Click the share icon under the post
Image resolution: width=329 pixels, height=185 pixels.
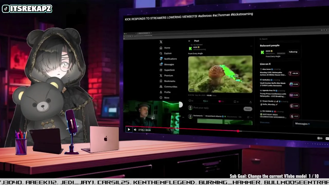pos(251,102)
